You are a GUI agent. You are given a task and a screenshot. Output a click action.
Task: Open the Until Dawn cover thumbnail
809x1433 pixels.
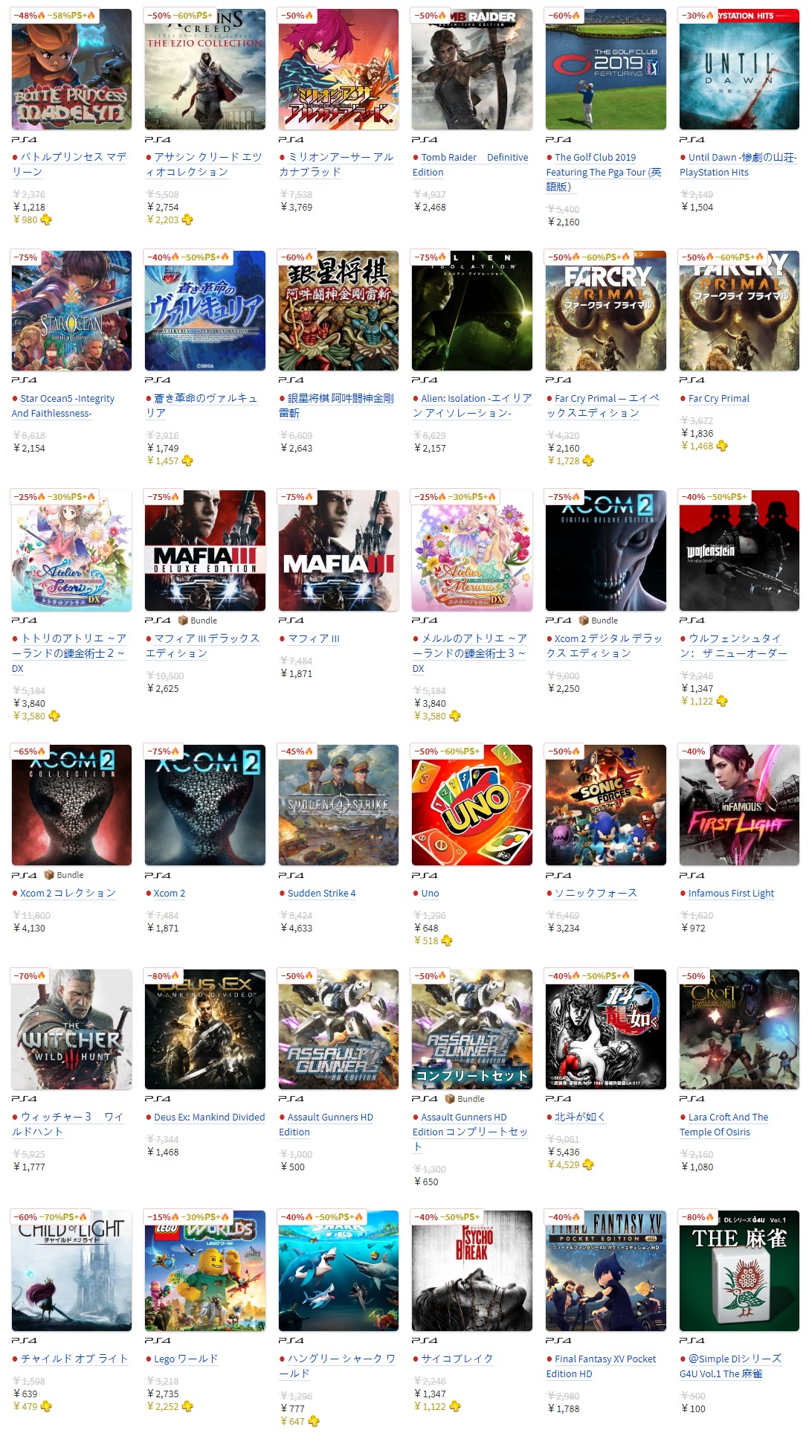pyautogui.click(x=739, y=69)
